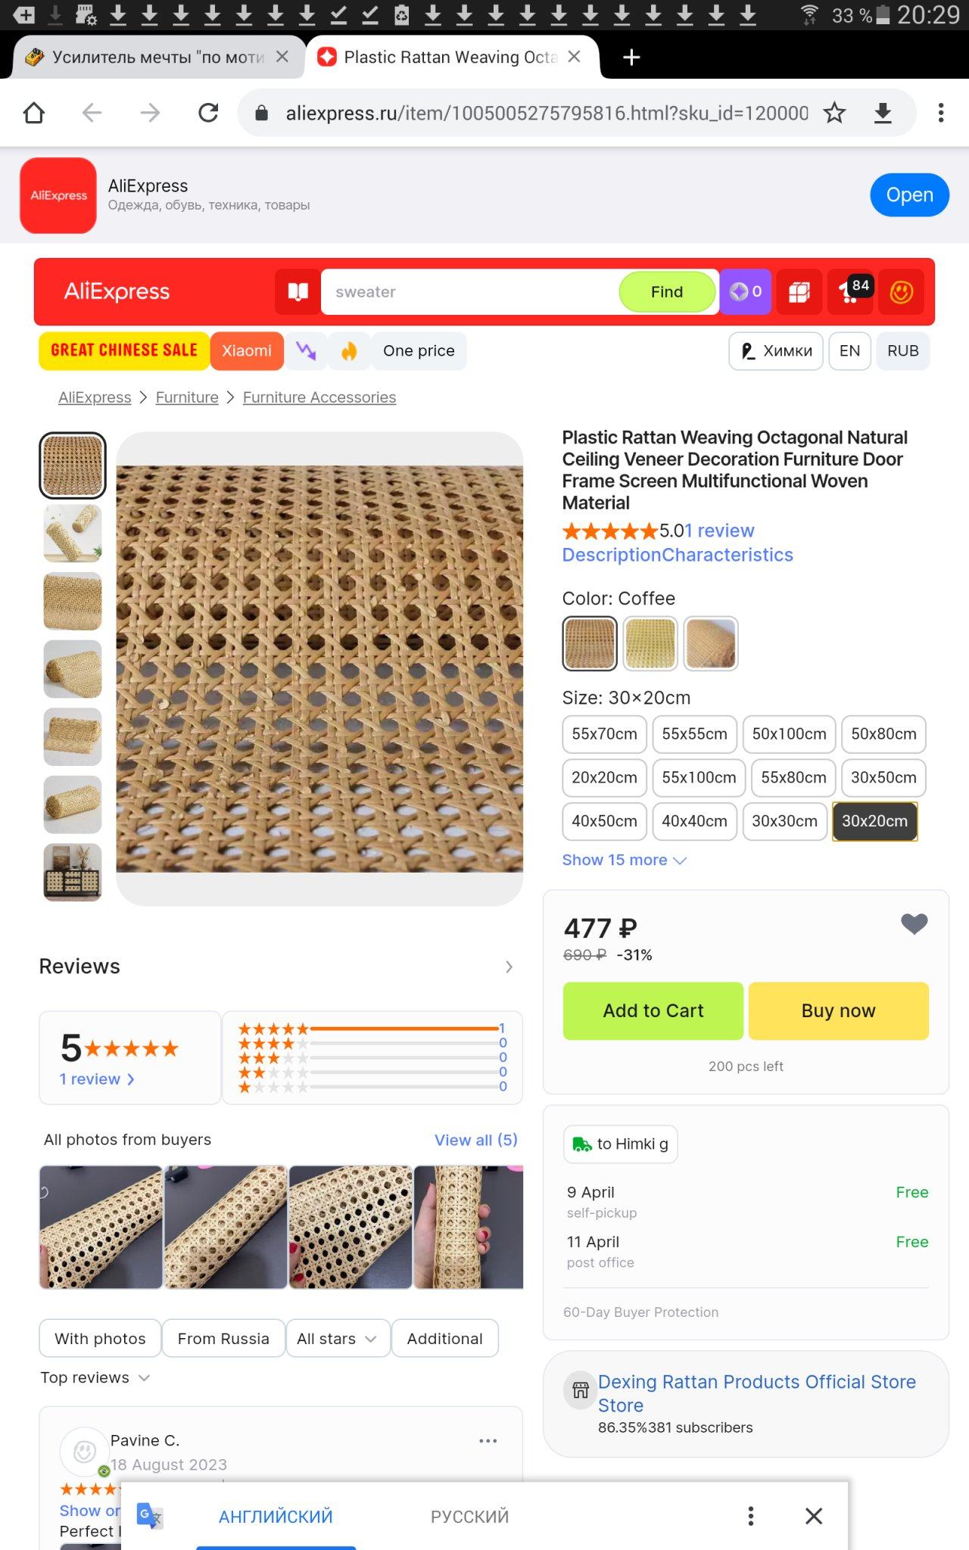Image resolution: width=969 pixels, height=1550 pixels.
Task: Choose the 40x40cm size option
Action: [694, 821]
